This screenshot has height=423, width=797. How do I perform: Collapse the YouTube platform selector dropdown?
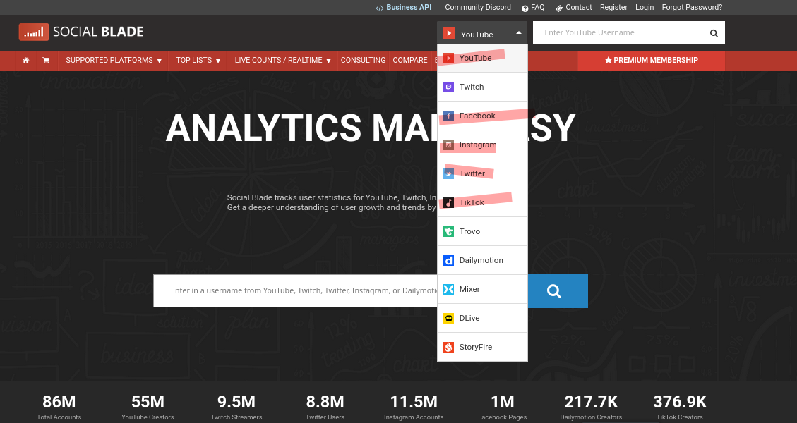482,33
